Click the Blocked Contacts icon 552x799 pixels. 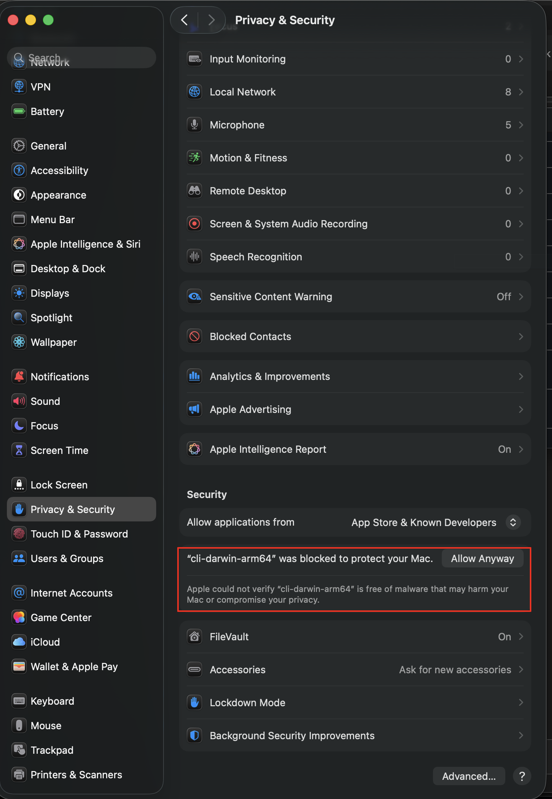(x=194, y=337)
